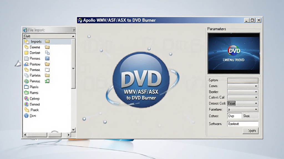
Task: Click the document icon for Pentars
Action: pos(26,59)
